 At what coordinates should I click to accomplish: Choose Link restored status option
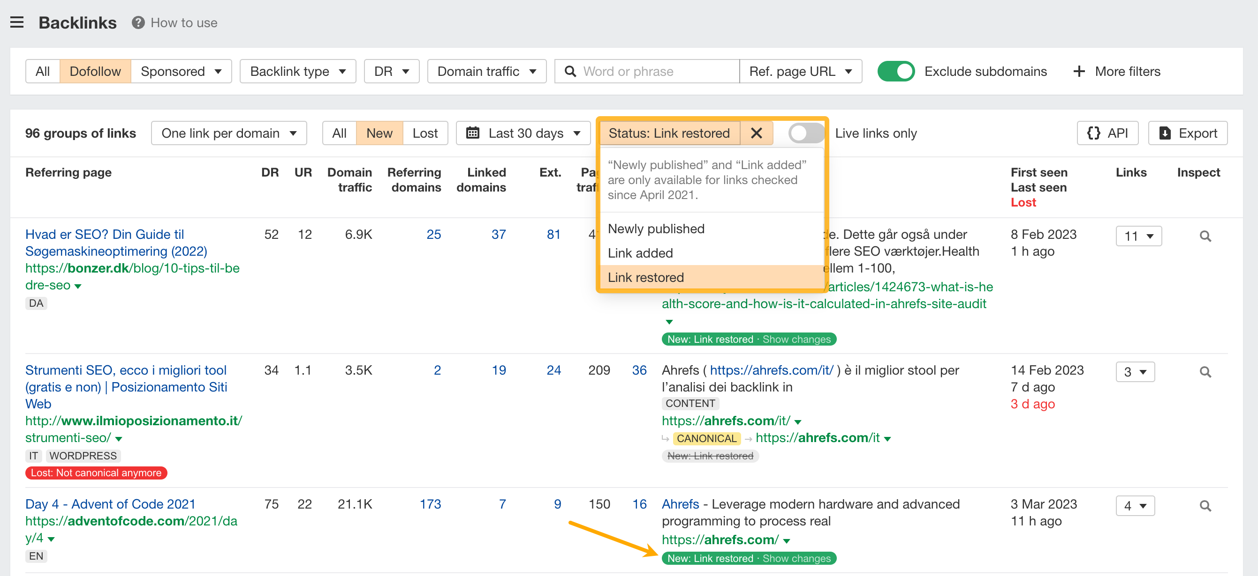click(712, 278)
